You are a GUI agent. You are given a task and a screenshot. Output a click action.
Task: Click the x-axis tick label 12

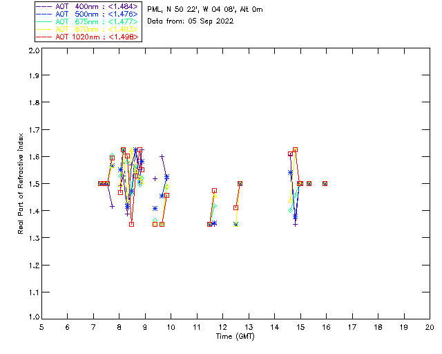click(222, 327)
